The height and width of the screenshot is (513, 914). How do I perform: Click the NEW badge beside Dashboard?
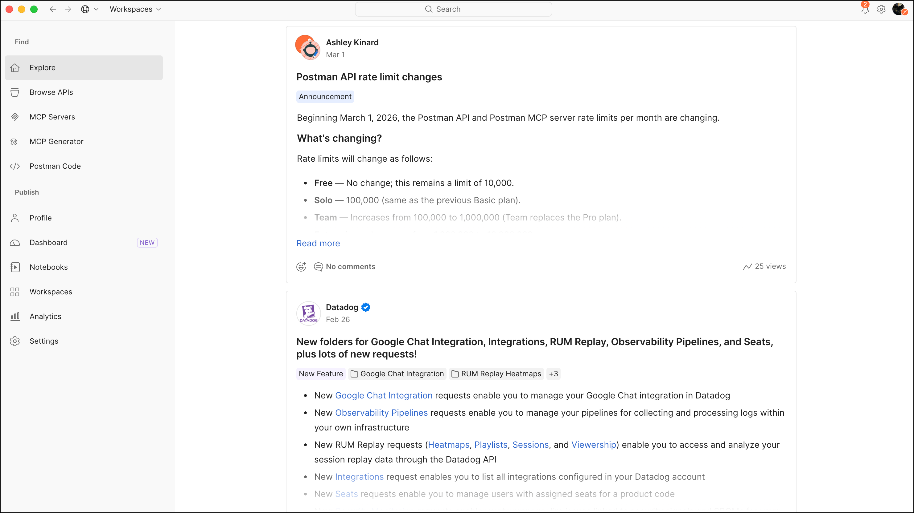[147, 243]
